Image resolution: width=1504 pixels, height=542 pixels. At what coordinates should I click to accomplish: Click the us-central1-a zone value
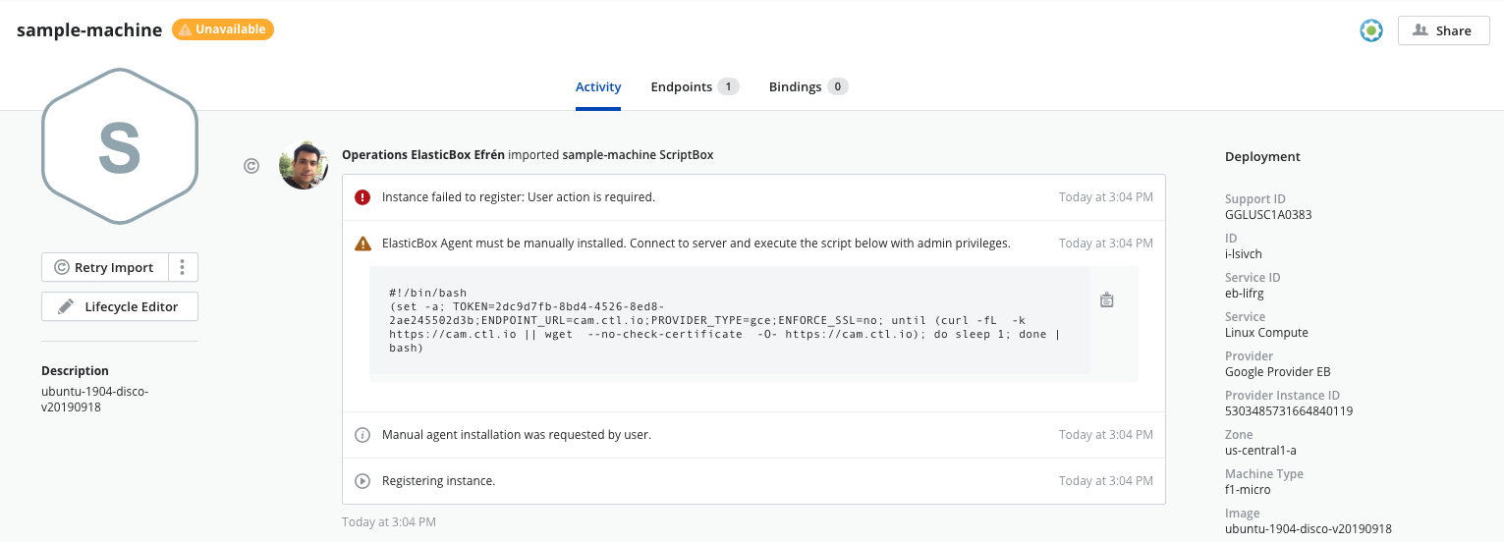click(x=1260, y=450)
